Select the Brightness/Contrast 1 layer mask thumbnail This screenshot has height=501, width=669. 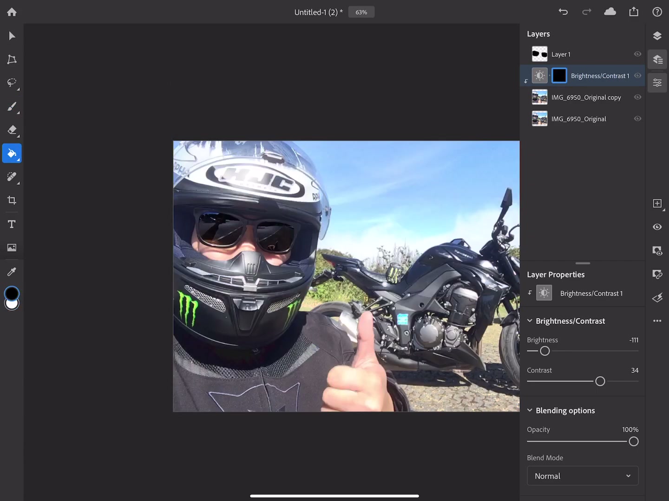(559, 76)
